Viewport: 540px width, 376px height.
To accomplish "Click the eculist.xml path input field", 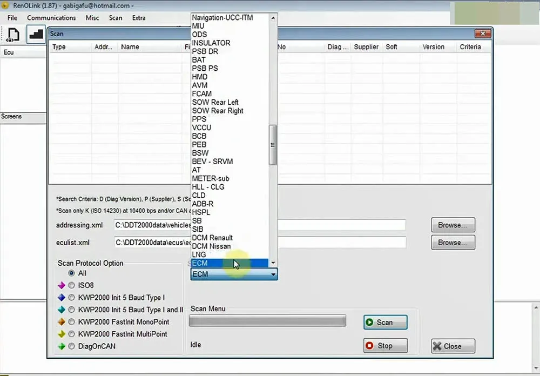I will click(260, 243).
